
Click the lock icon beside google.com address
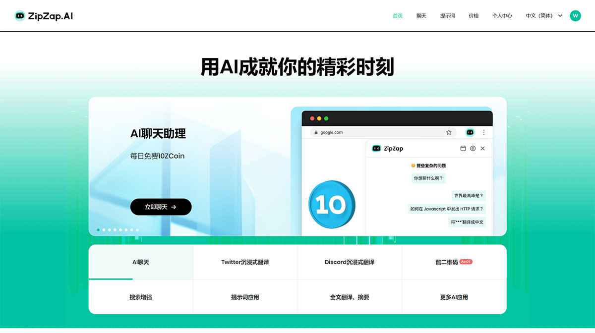click(x=315, y=132)
